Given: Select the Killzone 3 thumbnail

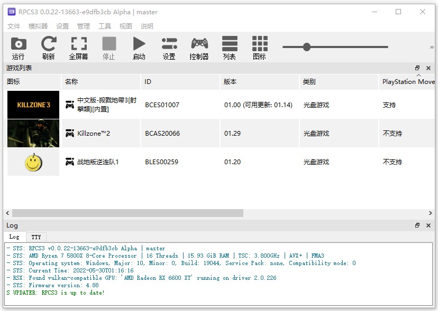Looking at the screenshot, I should [x=33, y=105].
